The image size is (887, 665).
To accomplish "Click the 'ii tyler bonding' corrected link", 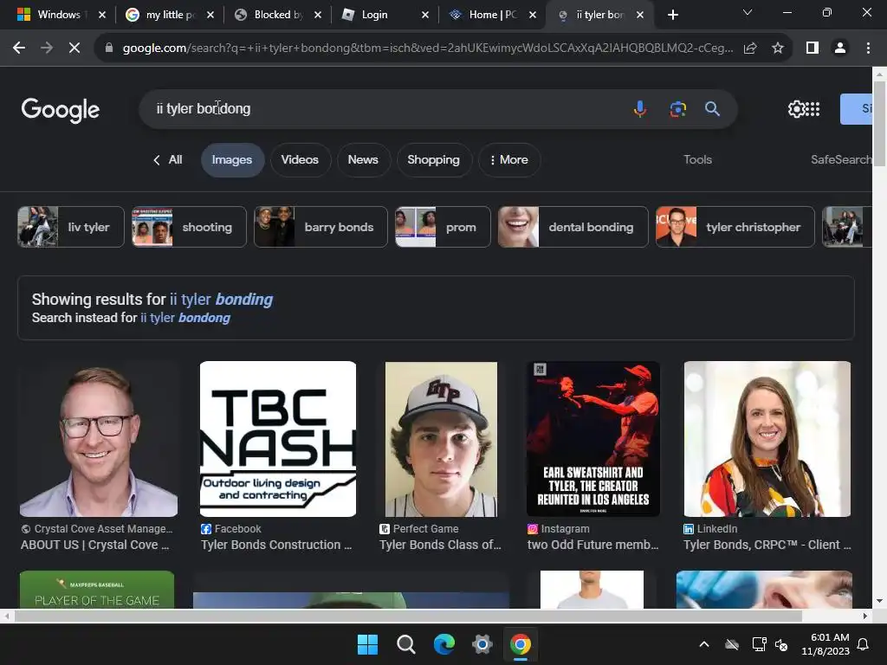I will (x=221, y=299).
